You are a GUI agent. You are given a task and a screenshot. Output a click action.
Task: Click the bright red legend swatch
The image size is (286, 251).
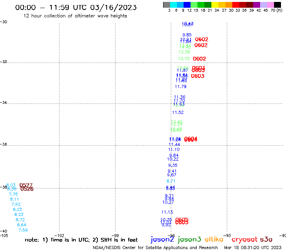(x=236, y=5)
